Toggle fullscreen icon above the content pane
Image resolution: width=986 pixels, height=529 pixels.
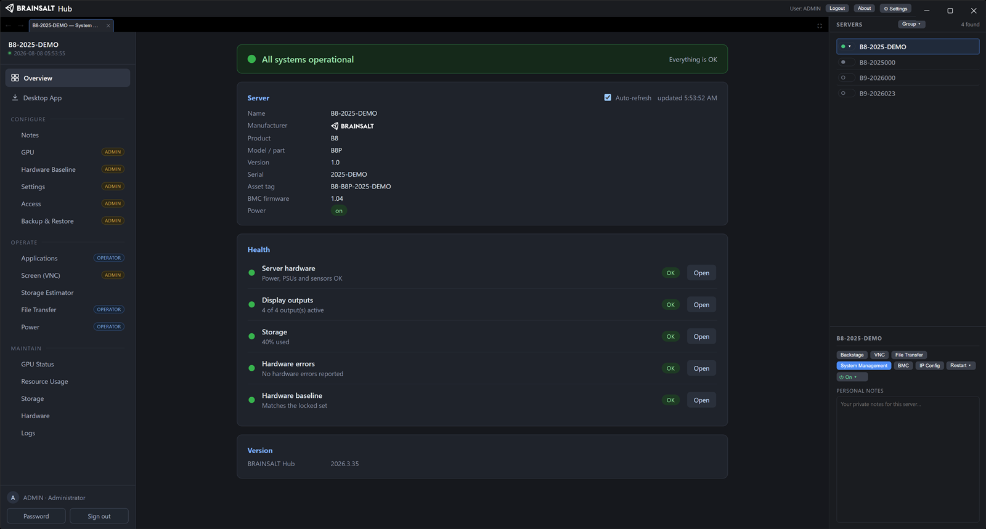(820, 26)
